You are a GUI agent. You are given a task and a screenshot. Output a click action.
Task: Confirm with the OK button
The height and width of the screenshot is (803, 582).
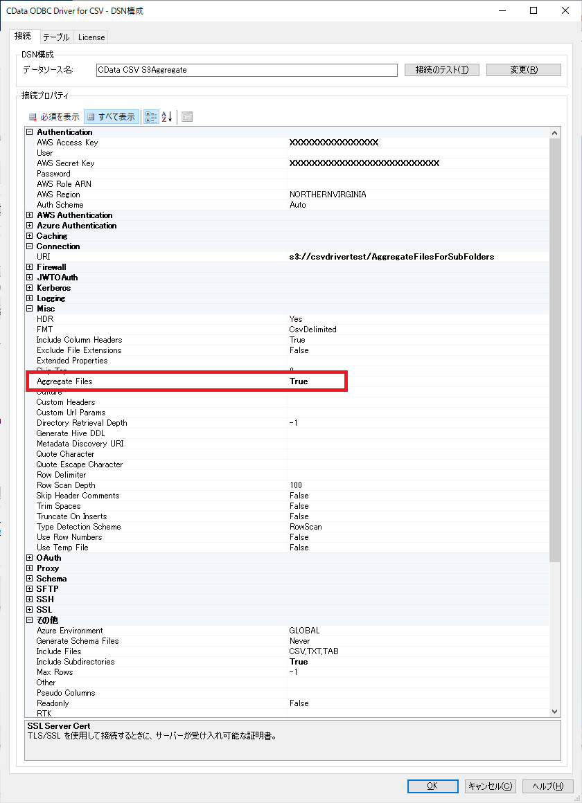tap(432, 786)
